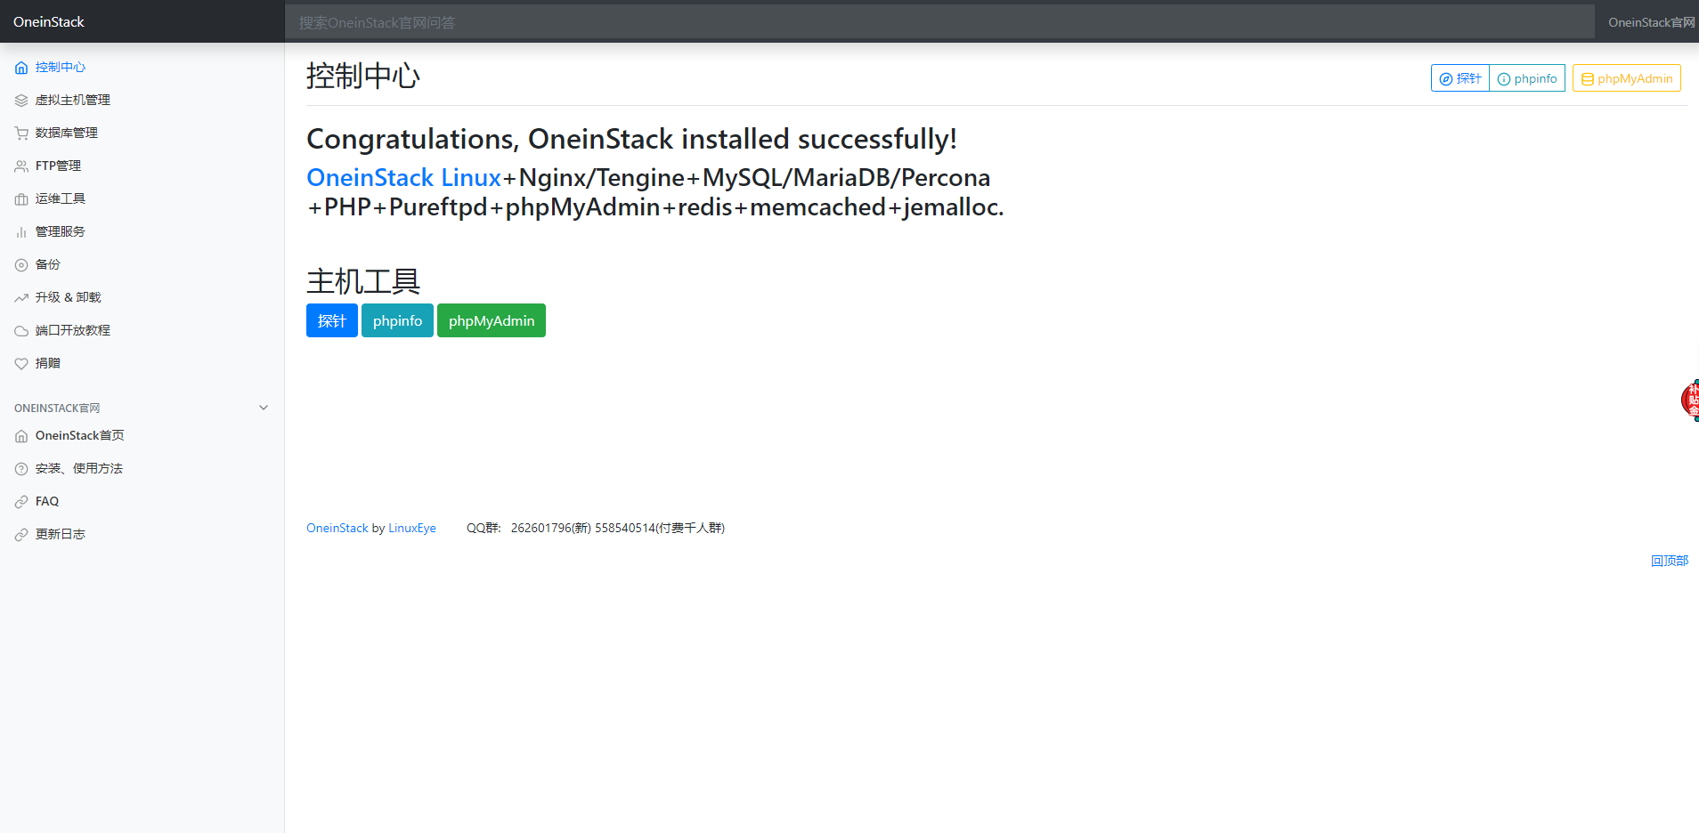Click the users icon beside FTP管理
The image size is (1699, 833).
click(x=21, y=166)
